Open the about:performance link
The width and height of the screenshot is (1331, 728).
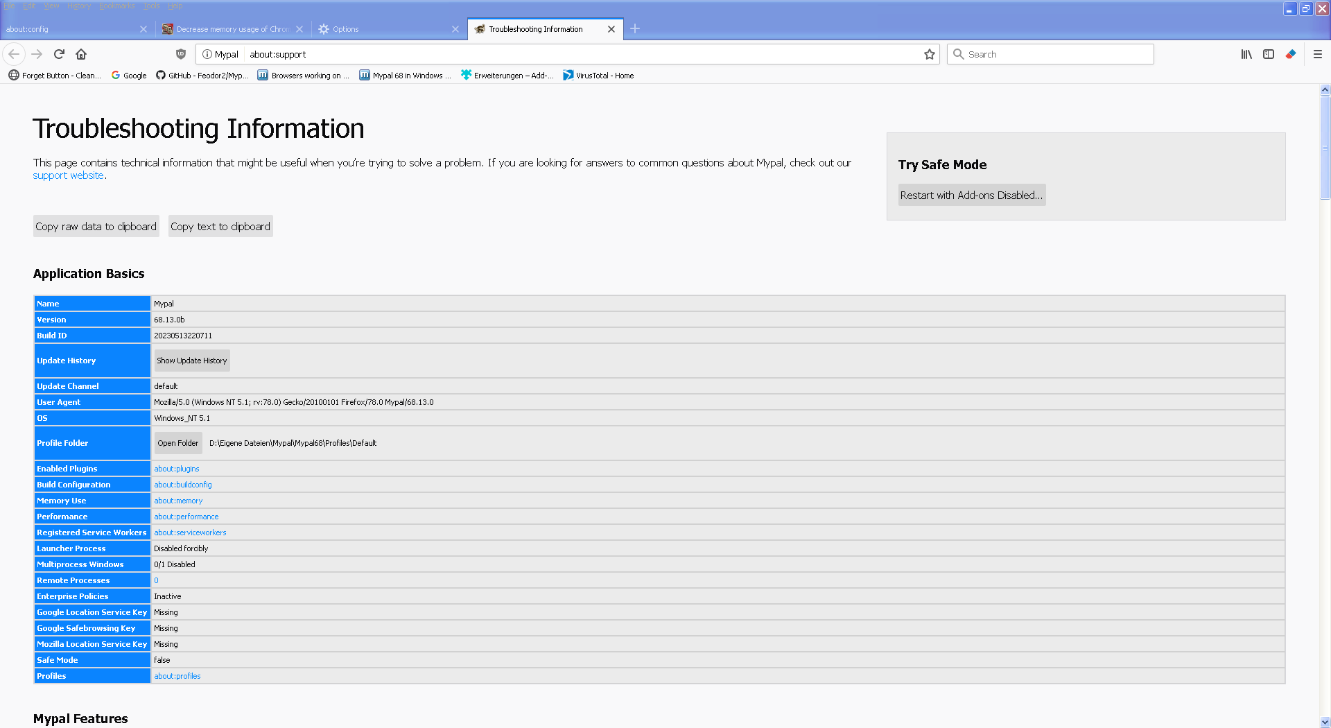(186, 517)
